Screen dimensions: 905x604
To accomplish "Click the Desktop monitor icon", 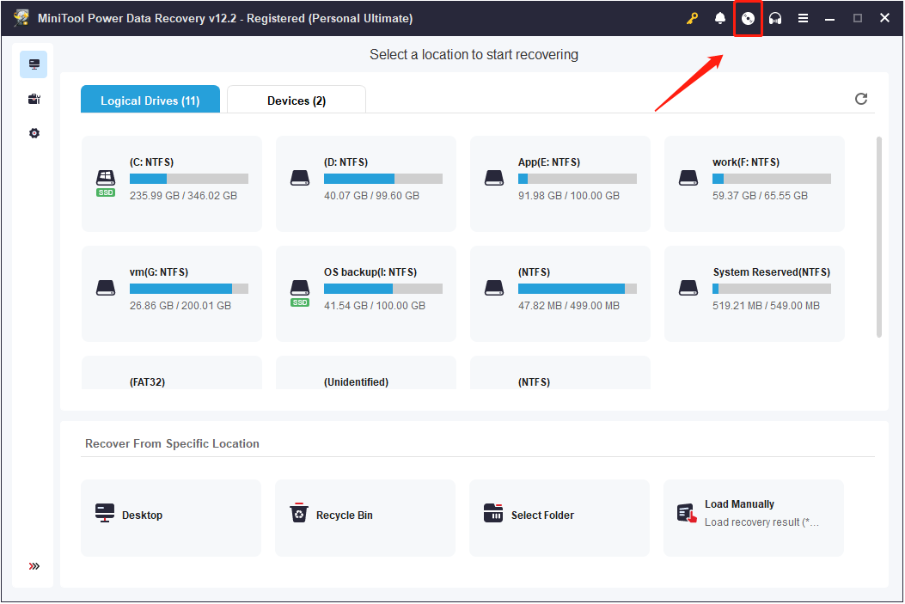I will pos(105,513).
